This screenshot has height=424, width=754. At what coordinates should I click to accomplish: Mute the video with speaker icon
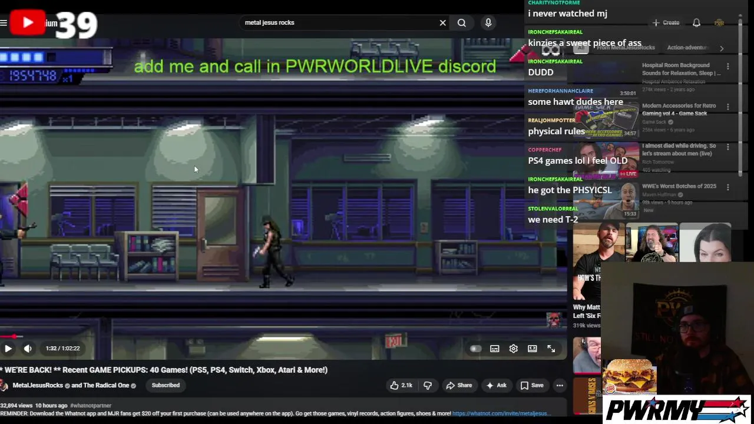coord(28,349)
